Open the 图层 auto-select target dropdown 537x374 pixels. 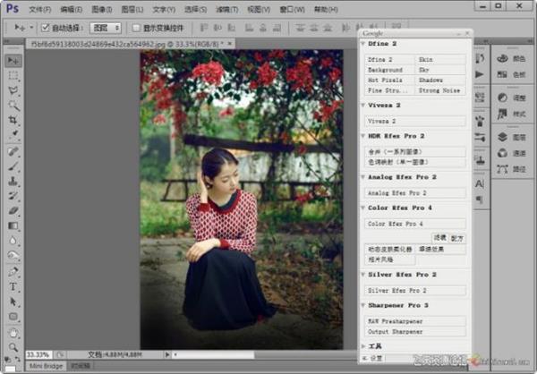pos(106,28)
